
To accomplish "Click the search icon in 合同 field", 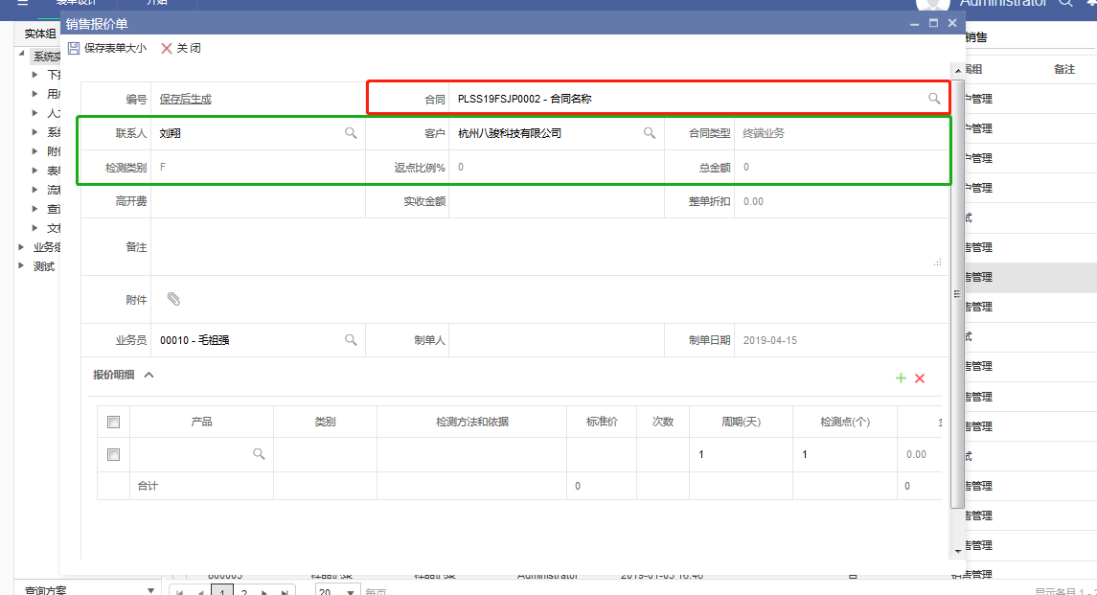I will pos(933,99).
